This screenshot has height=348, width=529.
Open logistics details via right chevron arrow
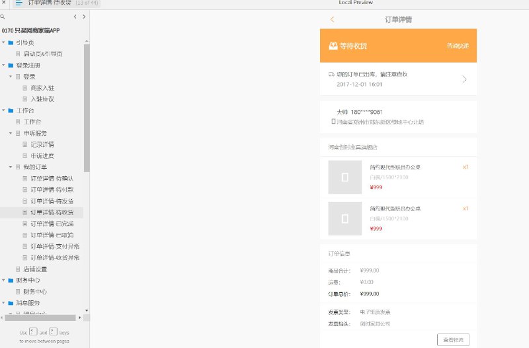(464, 79)
